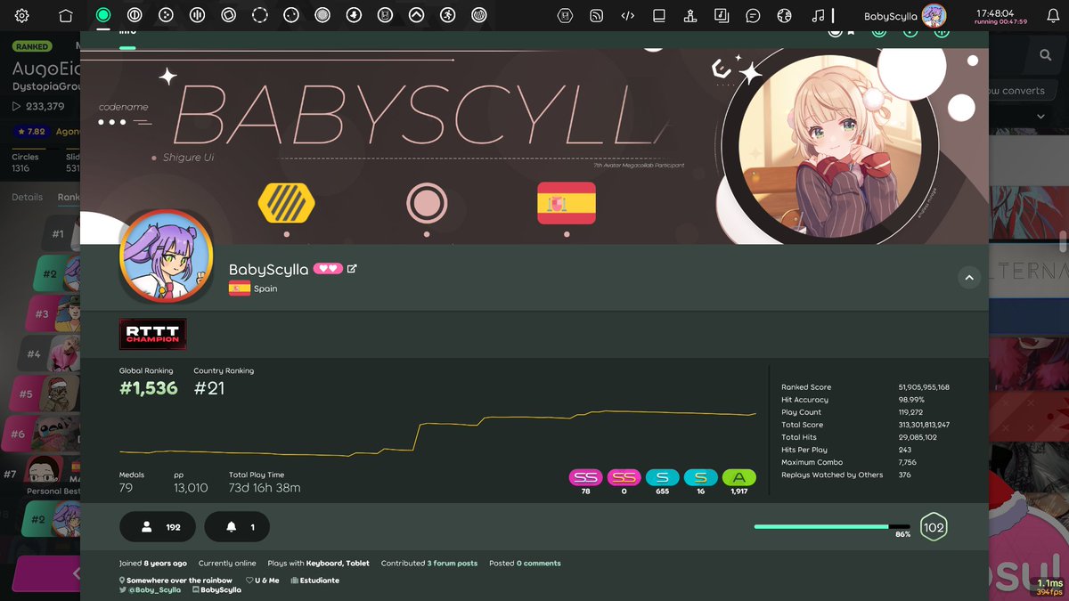
Task: Select the running-figure custom ruleset icon
Action: point(447,15)
